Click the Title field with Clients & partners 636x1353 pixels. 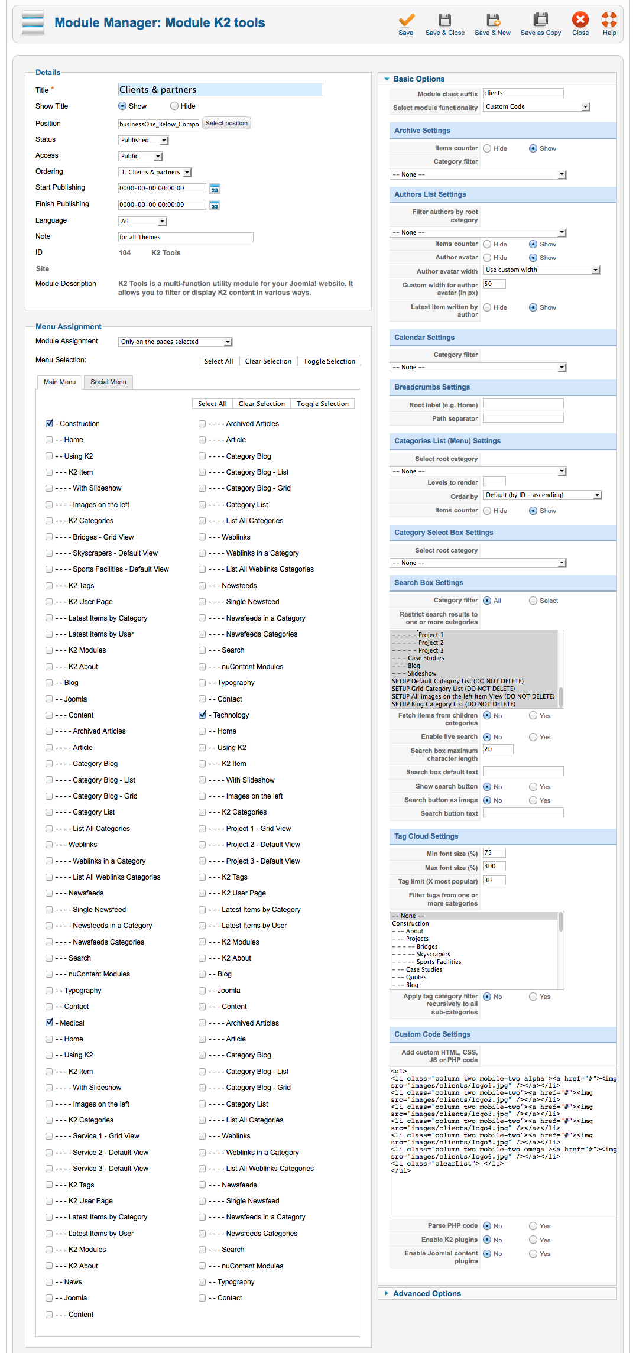(x=220, y=89)
